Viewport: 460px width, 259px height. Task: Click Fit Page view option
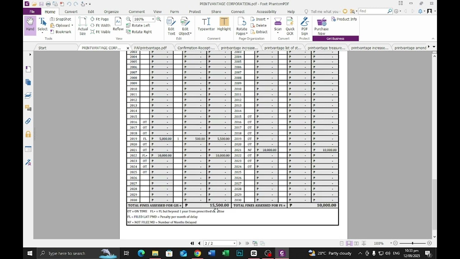(100, 19)
